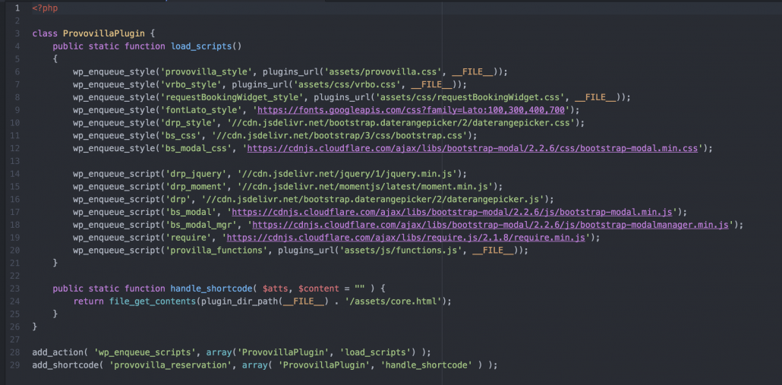Click the opening <?php tag

pos(45,8)
